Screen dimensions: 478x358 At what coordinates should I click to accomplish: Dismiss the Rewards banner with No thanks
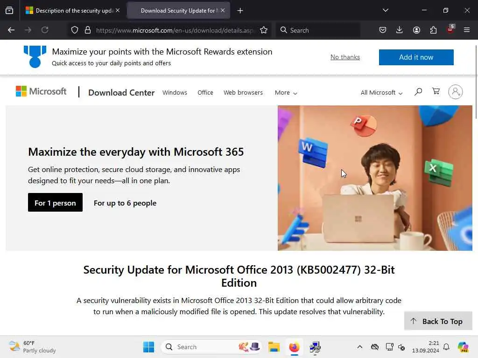(x=345, y=57)
